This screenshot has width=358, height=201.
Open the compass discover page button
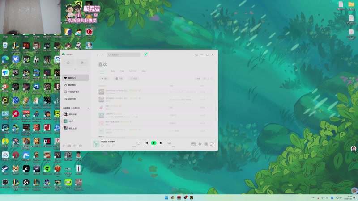82,63
